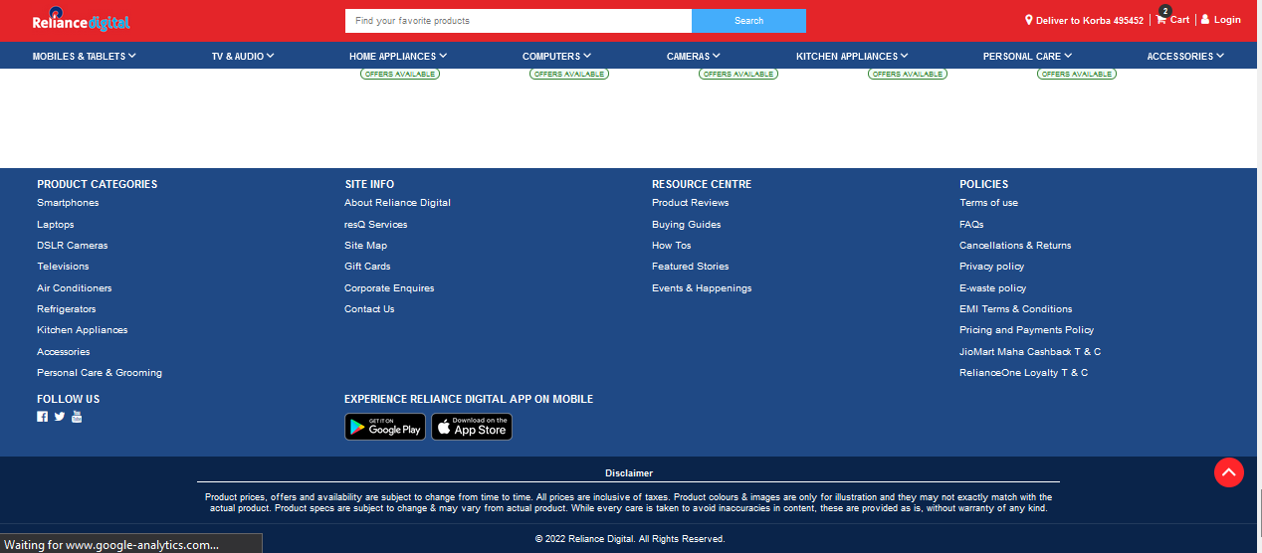Open the FAQs link
This screenshot has width=1262, height=553.
coord(971,225)
